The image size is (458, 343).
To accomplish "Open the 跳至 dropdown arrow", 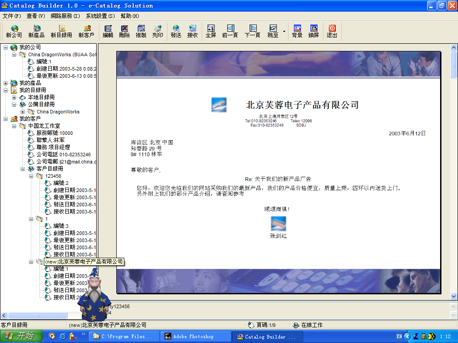I will [x=284, y=31].
